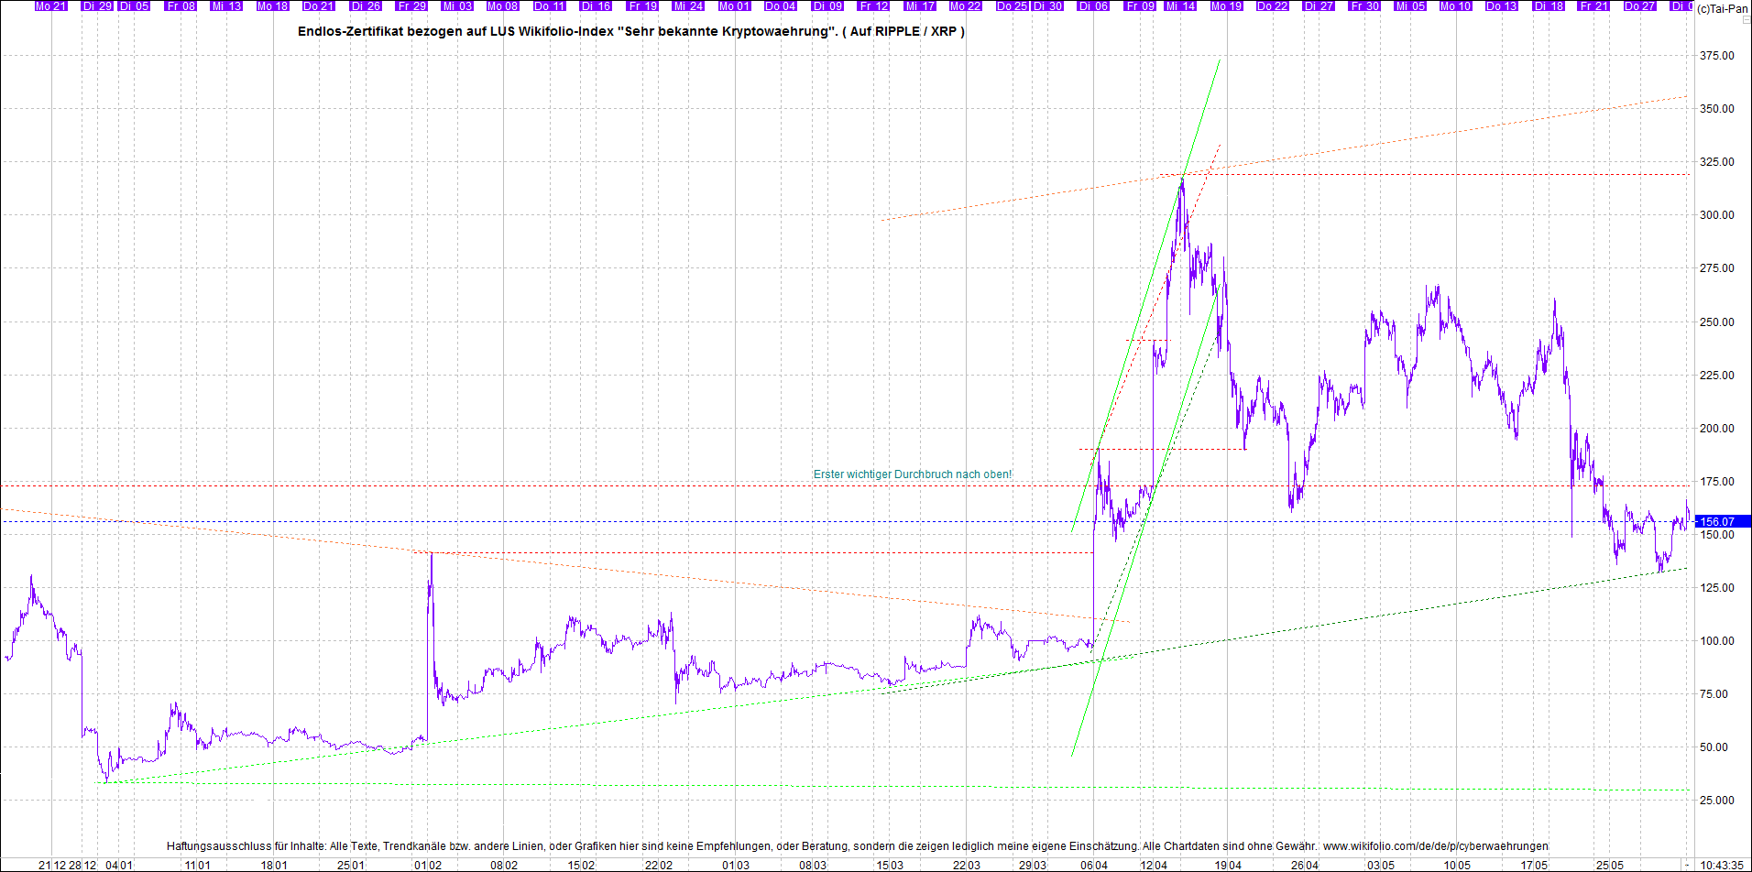Click the blue 156.07 current price label
This screenshot has height=872, width=1752.
pos(1721,521)
